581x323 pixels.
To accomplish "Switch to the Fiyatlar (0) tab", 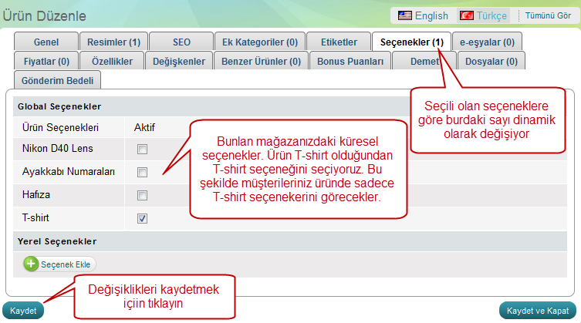I will pyautogui.click(x=47, y=61).
